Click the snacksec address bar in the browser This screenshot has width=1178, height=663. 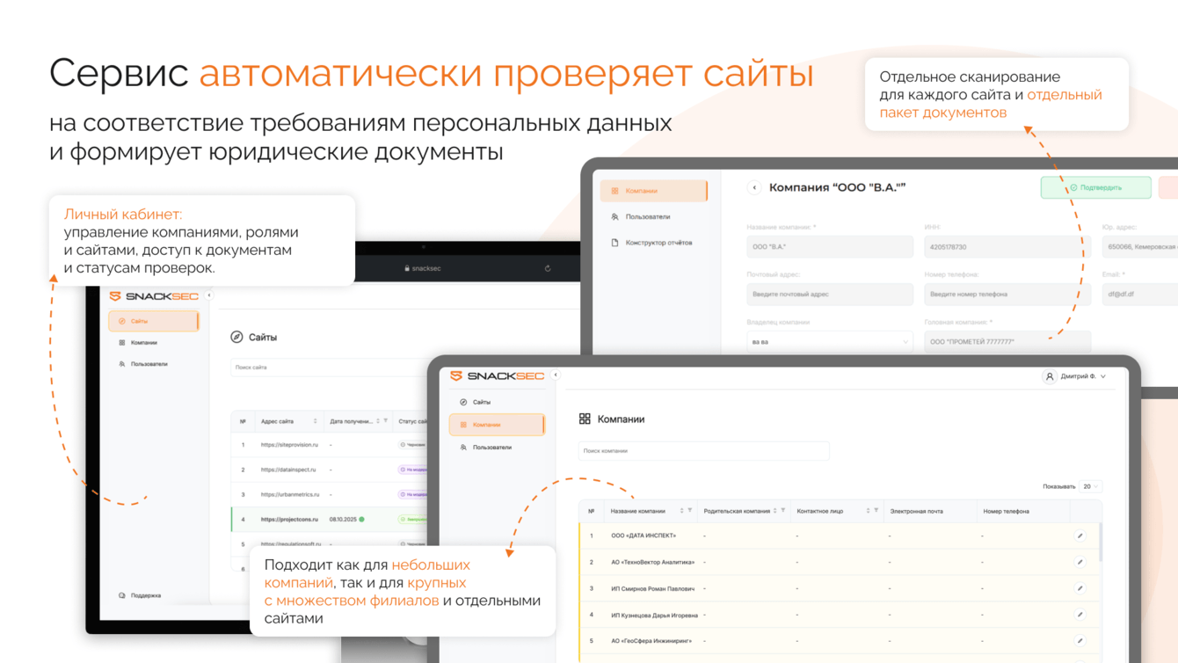coord(423,268)
